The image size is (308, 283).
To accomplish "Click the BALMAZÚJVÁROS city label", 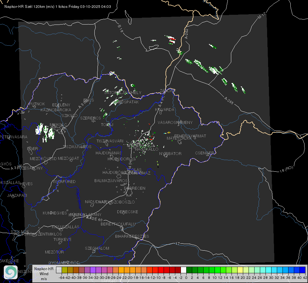I will tap(111, 180).
